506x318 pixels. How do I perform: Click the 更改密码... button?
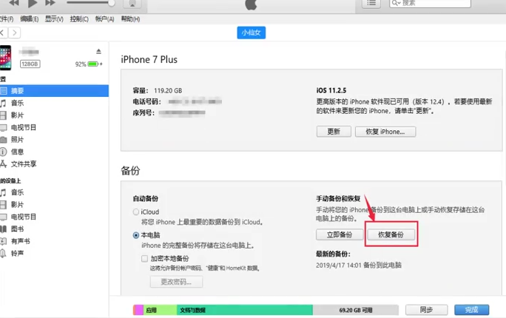[x=176, y=282]
